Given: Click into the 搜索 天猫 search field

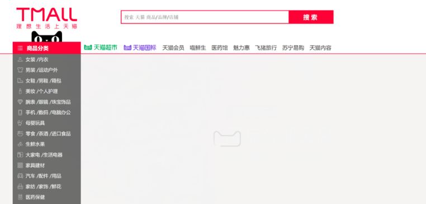Looking at the screenshot, I should pyautogui.click(x=205, y=17).
